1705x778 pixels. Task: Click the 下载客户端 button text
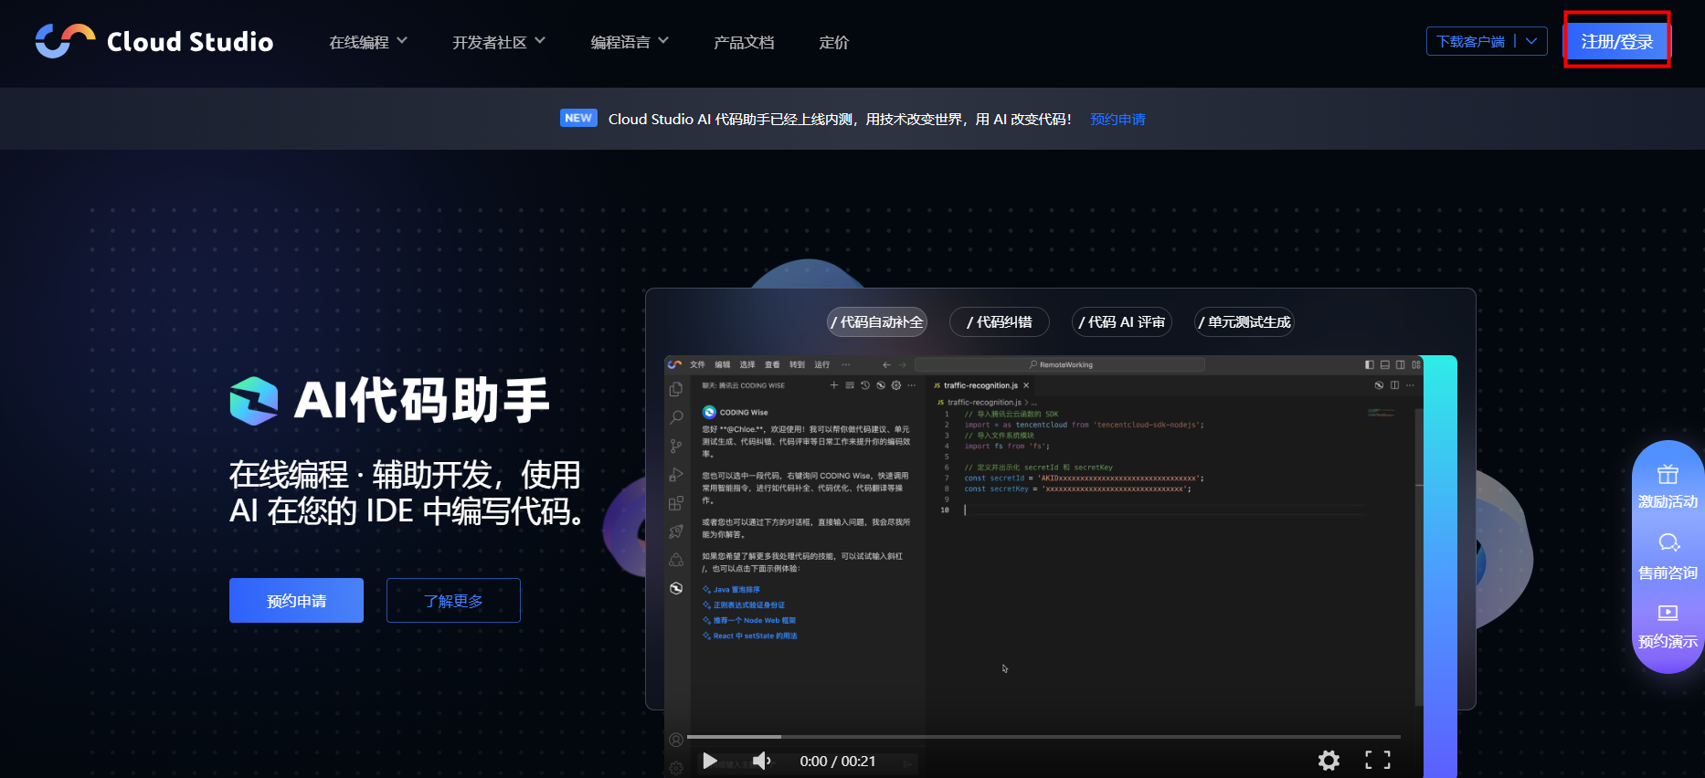coord(1470,42)
